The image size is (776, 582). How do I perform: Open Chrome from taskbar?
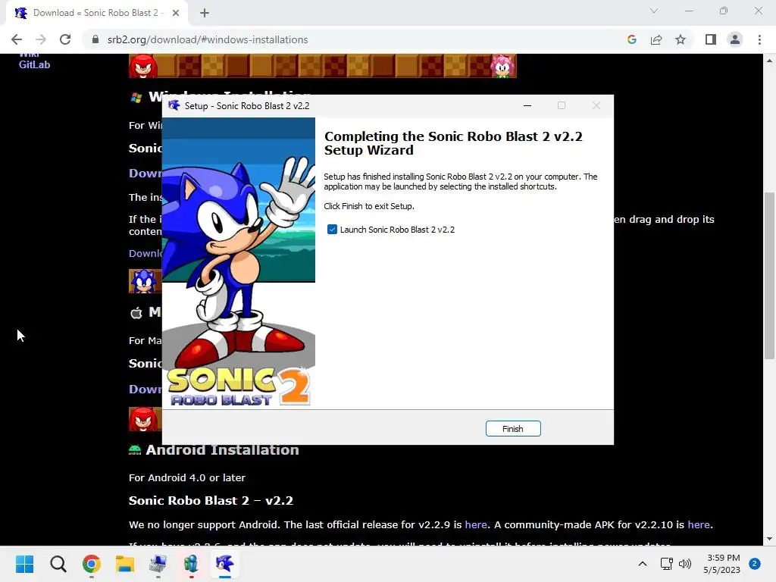(x=92, y=564)
